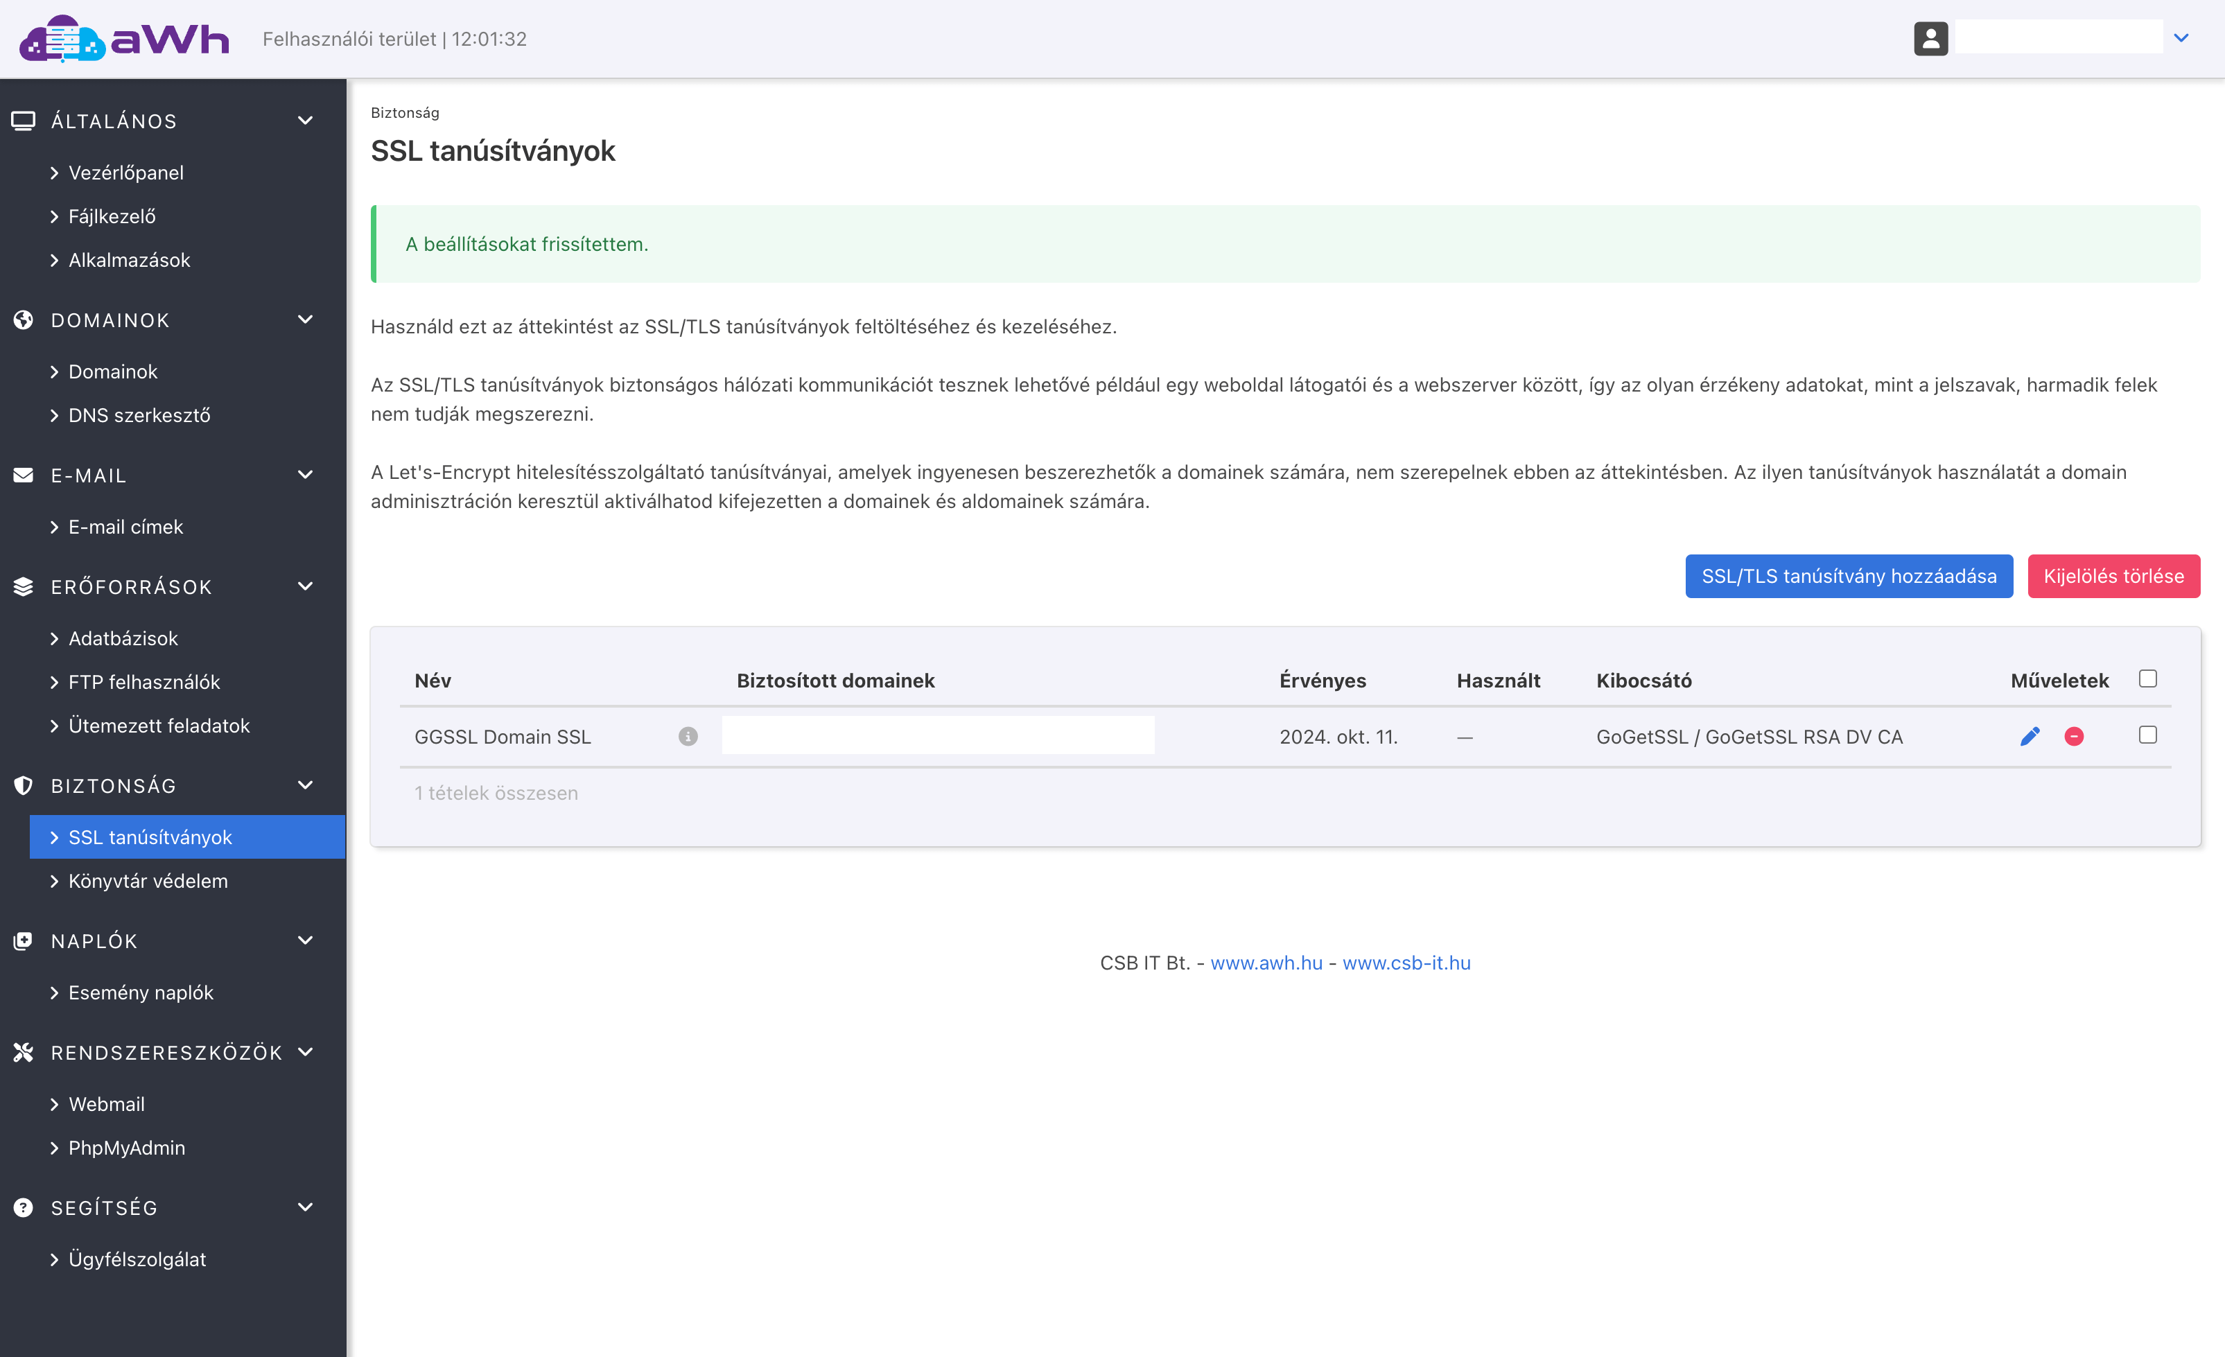Open Vezérlőpanel in the sidebar

(x=125, y=173)
